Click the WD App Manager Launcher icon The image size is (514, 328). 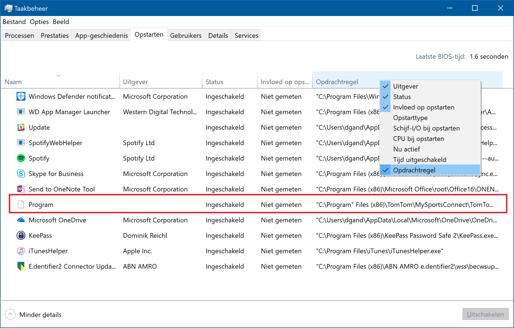tap(21, 112)
